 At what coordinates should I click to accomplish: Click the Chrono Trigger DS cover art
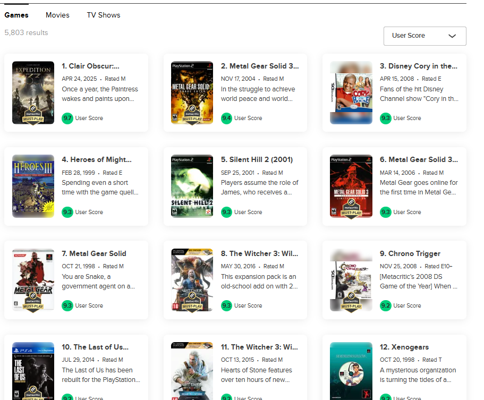click(351, 280)
